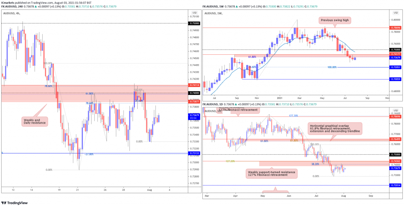The image size is (404, 207).
Task: Select the 0.73877 red price label on 4h chart
Action: (x=194, y=102)
